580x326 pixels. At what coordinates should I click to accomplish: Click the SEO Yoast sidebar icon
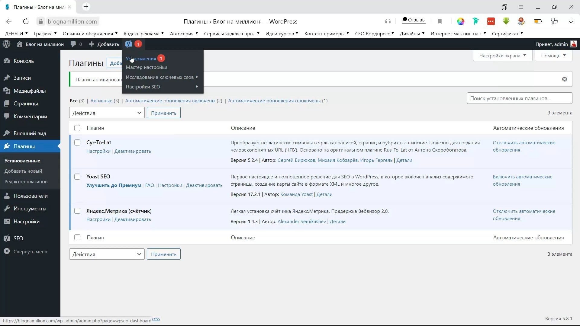pyautogui.click(x=7, y=238)
